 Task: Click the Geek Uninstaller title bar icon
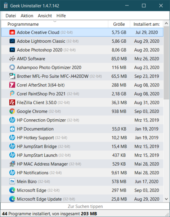point(6,6)
